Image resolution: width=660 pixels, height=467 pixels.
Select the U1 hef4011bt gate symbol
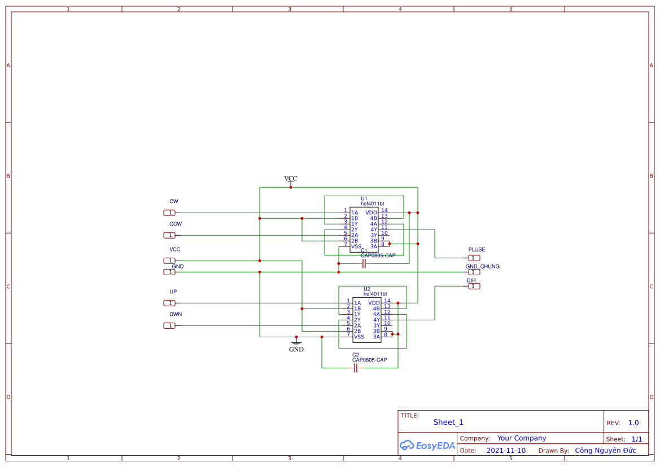pyautogui.click(x=364, y=228)
